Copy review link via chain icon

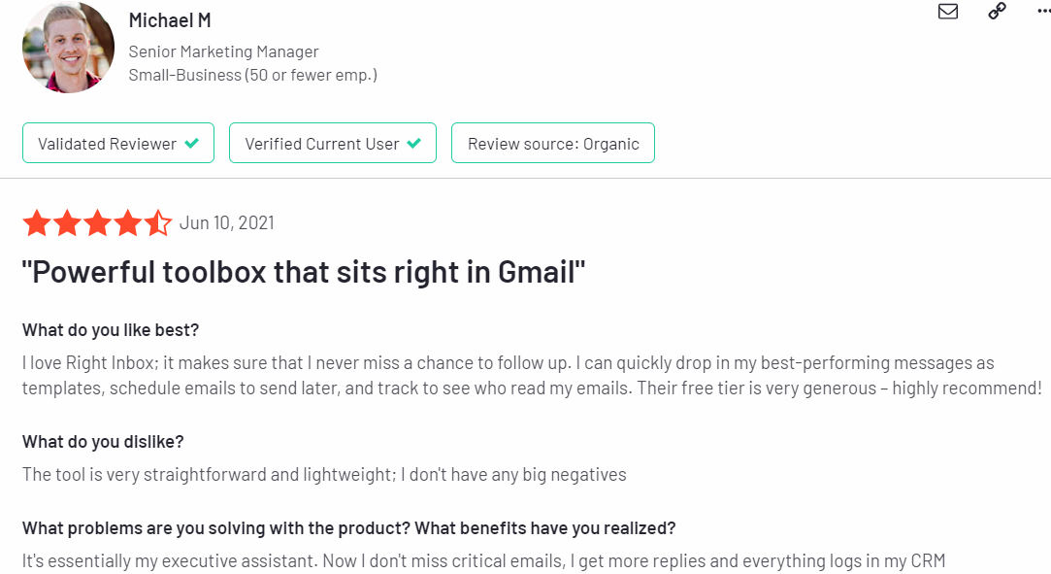coord(997,11)
